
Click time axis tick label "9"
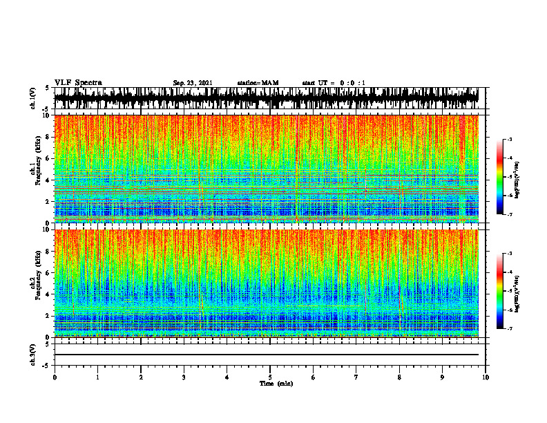(x=442, y=377)
